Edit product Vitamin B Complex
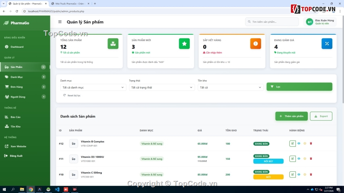344x193 pixels. pyautogui.click(x=293, y=143)
